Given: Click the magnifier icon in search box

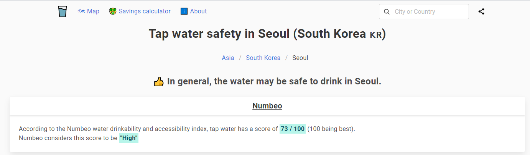Looking at the screenshot, I should [x=387, y=11].
